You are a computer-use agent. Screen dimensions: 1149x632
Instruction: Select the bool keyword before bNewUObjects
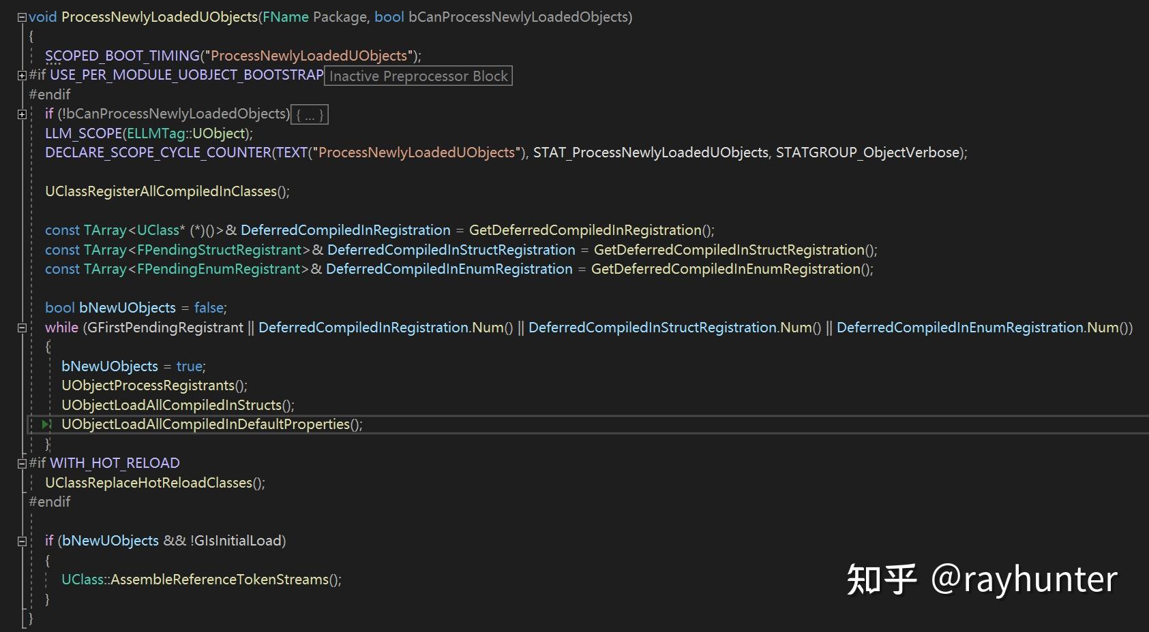coord(59,307)
